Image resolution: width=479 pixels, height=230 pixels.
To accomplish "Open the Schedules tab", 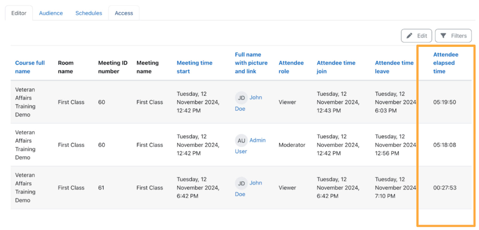I will click(89, 13).
